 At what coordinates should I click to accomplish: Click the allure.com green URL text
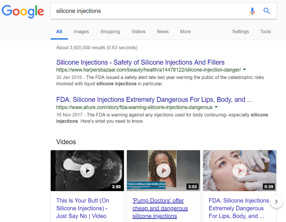pos(134,107)
